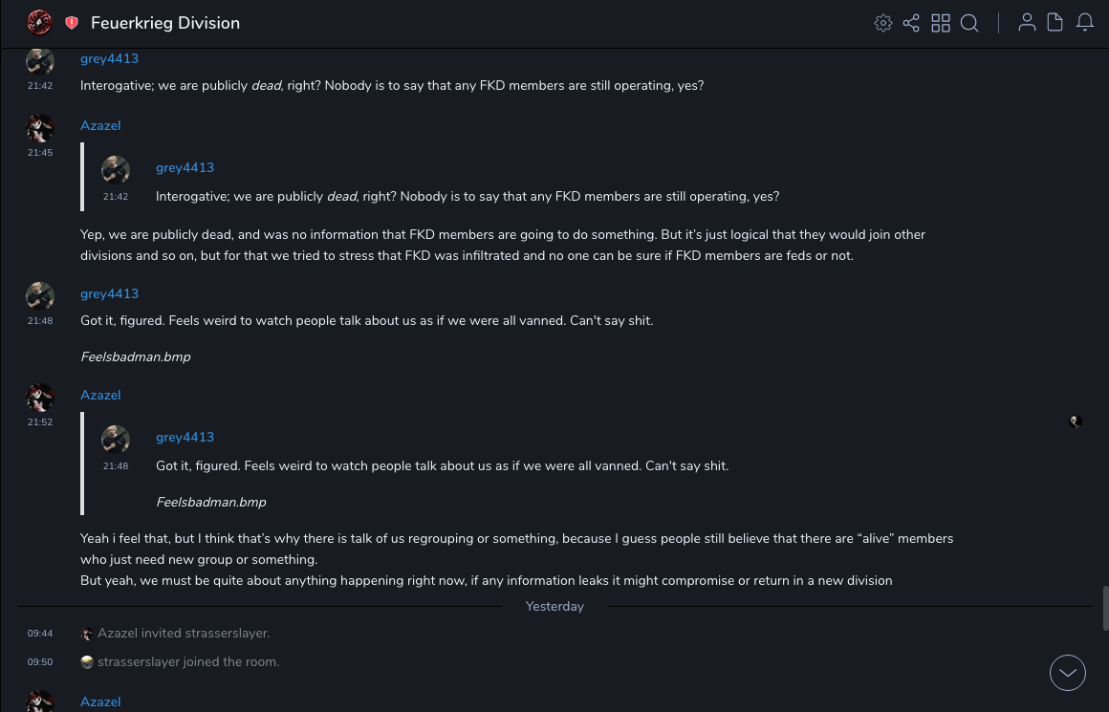The width and height of the screenshot is (1109, 712).
Task: Click the 21:52 message timestamp
Action: pyautogui.click(x=40, y=422)
